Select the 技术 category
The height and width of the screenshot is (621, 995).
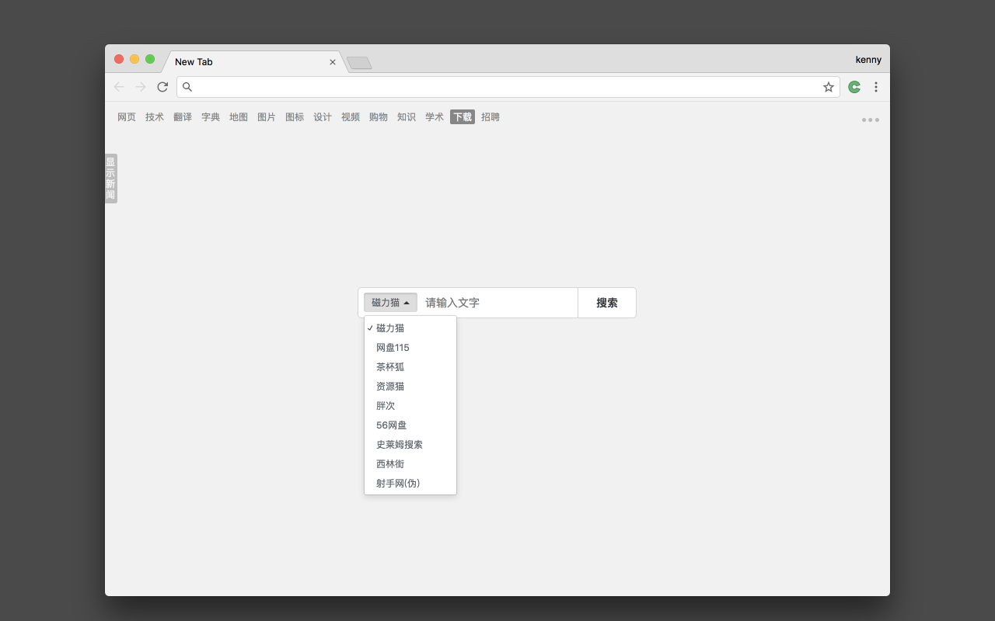click(x=155, y=117)
